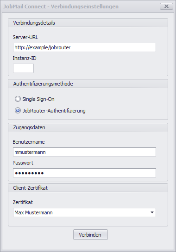Viewport: 176px width, 252px height.
Task: Click the Server-URL label
Action: point(25,37)
